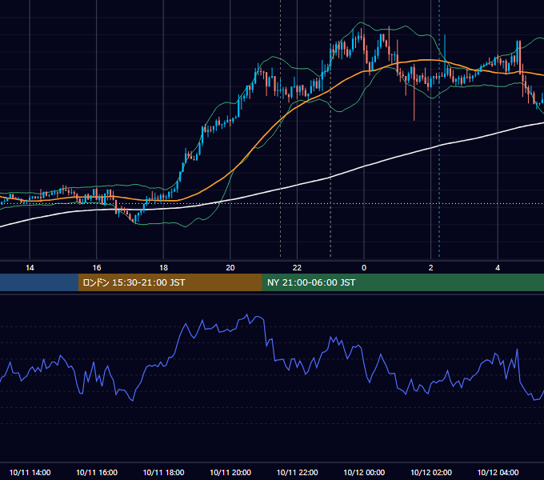The height and width of the screenshot is (480, 544).
Task: Click the 18 hour label on the chart axis
Action: click(x=163, y=268)
